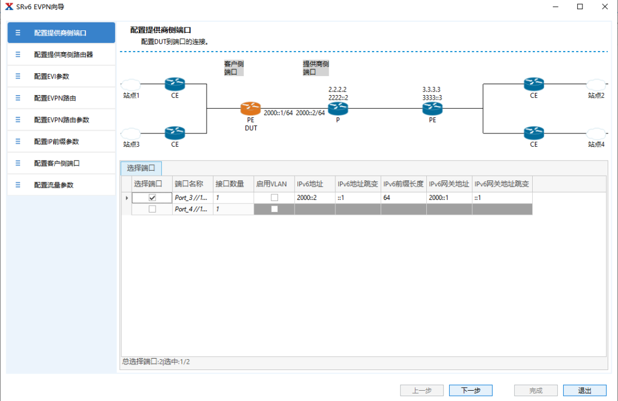This screenshot has width=618, height=401.
Task: Click the 完成 button
Action: [536, 390]
